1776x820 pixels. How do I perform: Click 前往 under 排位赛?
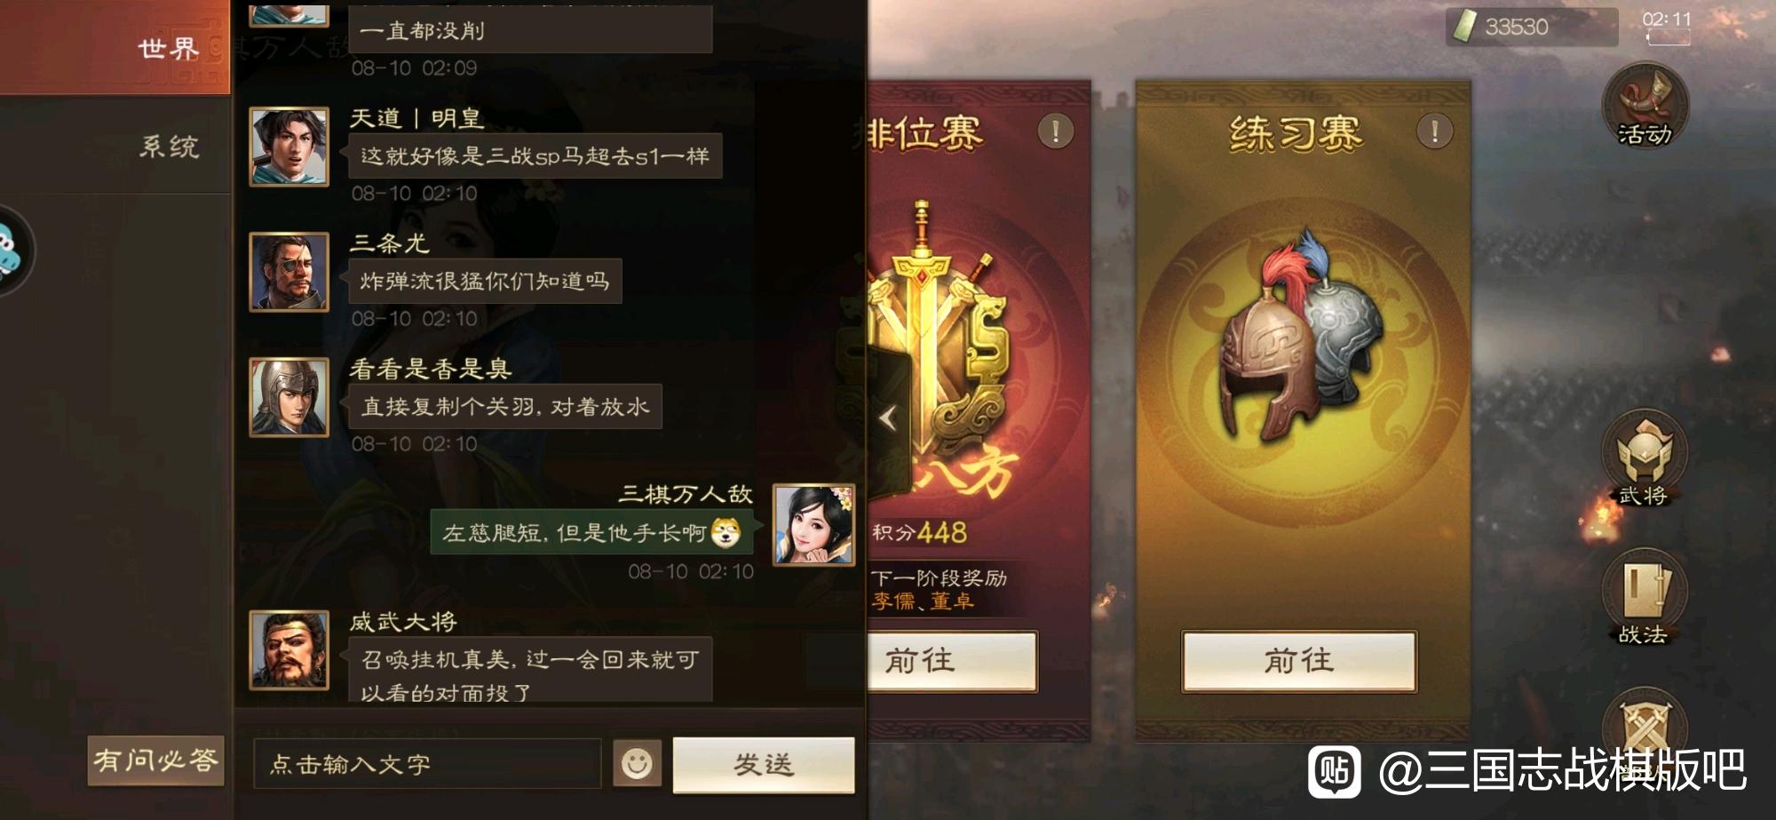click(952, 661)
